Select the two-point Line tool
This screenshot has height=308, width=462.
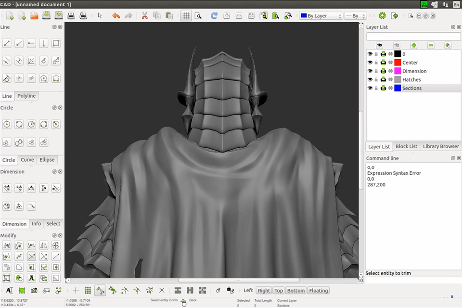coord(6,43)
